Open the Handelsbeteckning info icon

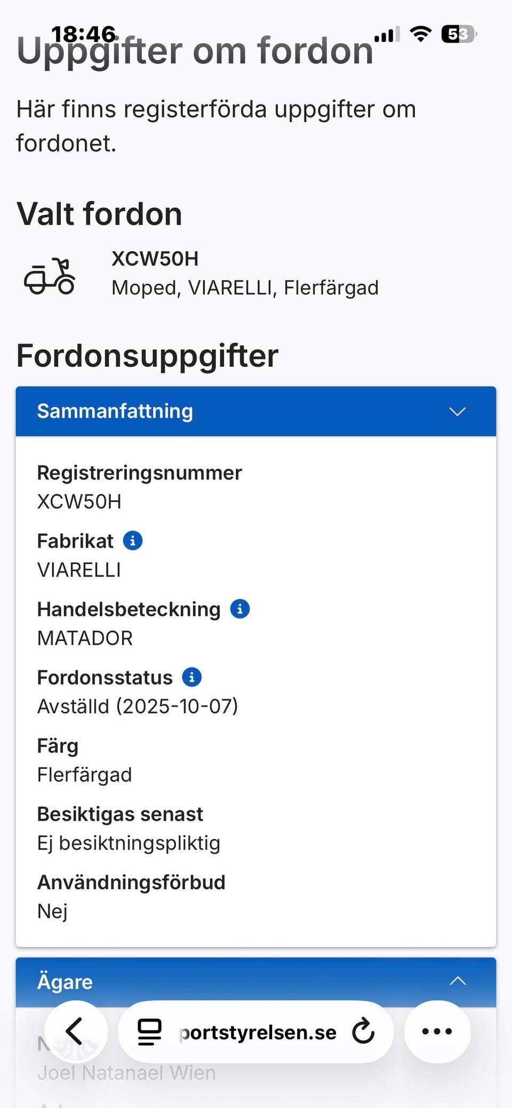(239, 608)
